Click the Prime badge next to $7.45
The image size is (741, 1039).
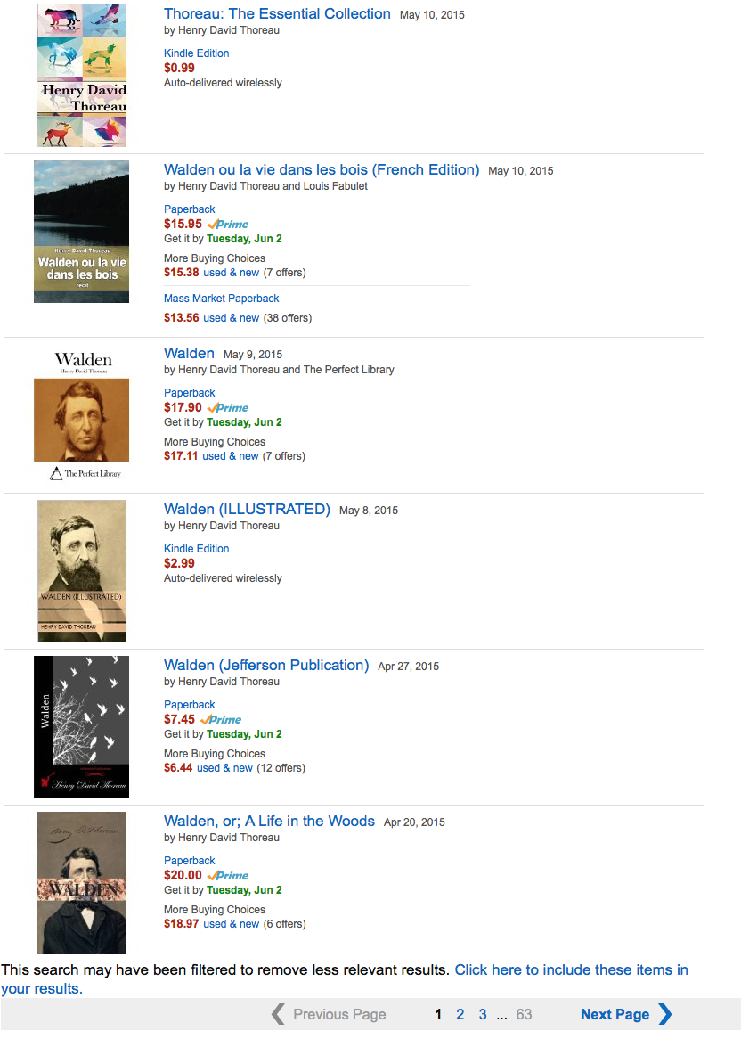pos(221,719)
